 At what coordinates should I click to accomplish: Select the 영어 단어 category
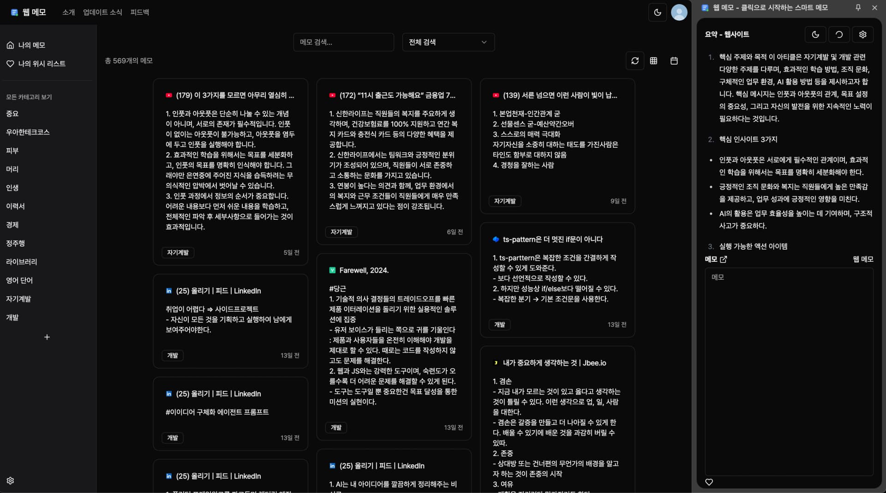(x=19, y=280)
